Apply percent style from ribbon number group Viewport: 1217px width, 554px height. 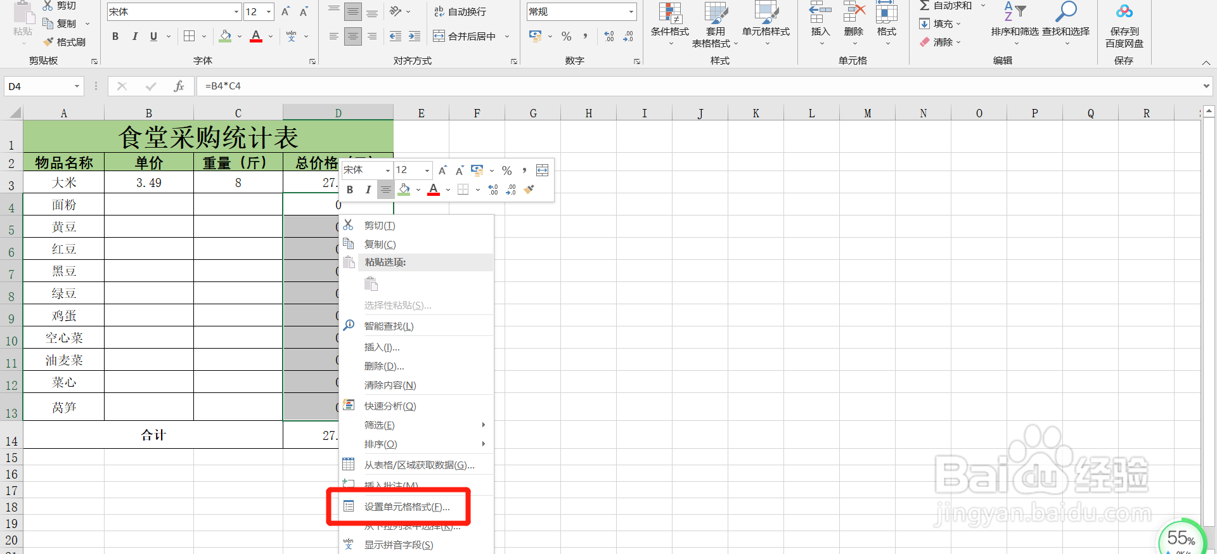pos(567,36)
